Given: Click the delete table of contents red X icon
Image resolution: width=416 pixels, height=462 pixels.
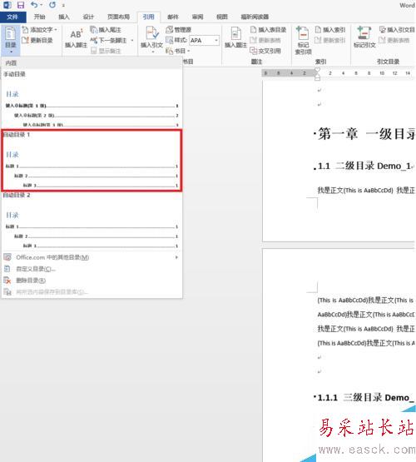Looking at the screenshot, I should click(7, 281).
